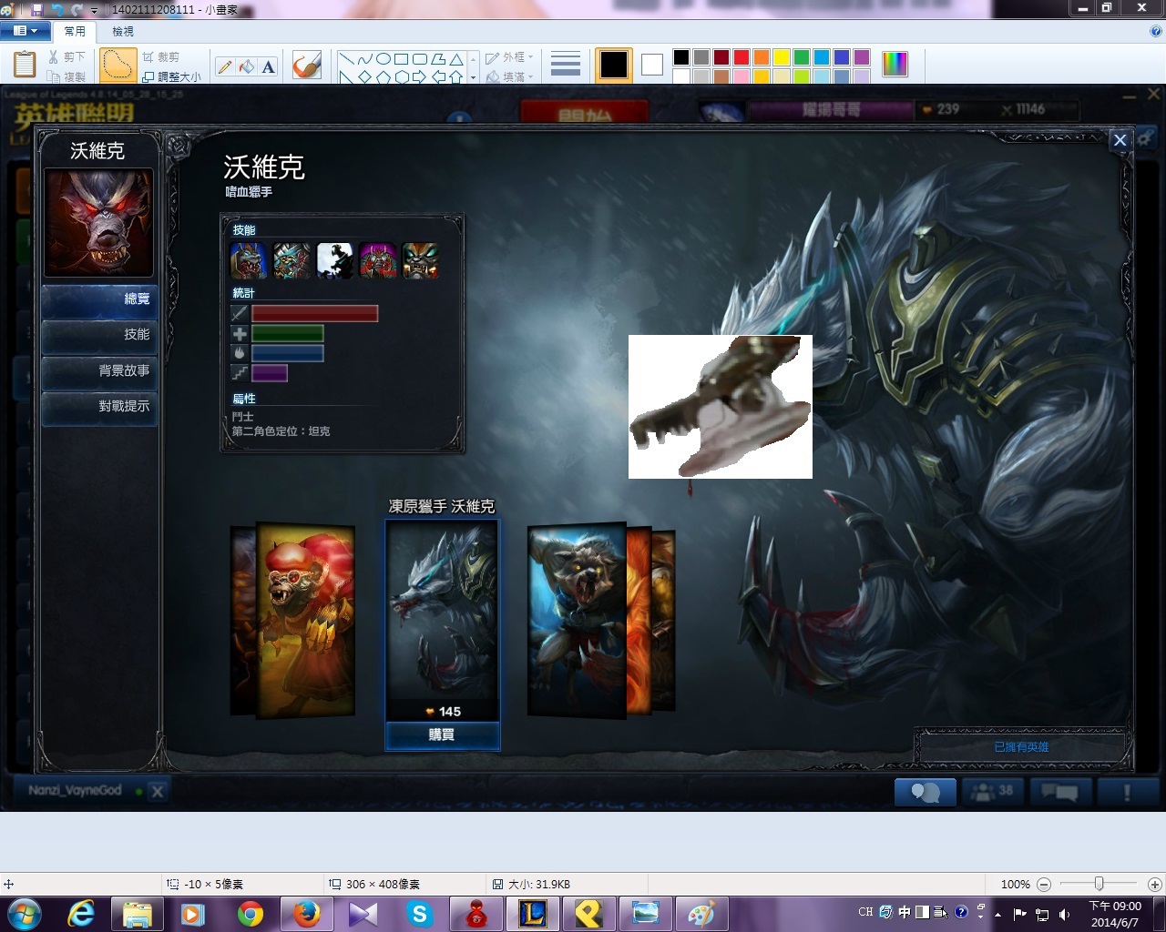Open the line Size thickness selector
This screenshot has width=1166, height=932.
click(566, 66)
